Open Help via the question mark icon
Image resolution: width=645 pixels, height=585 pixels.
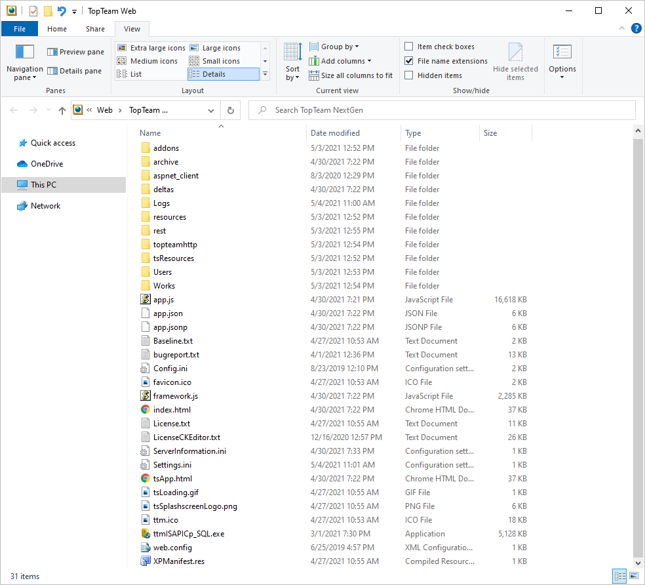click(636, 28)
